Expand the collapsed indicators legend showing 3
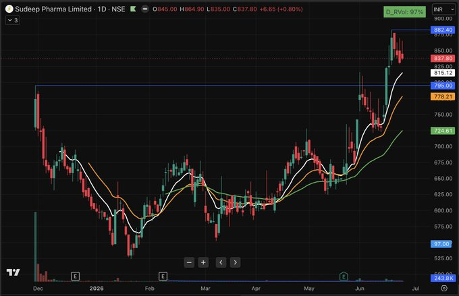Viewport: 459px width, 296px height. tap(13, 20)
